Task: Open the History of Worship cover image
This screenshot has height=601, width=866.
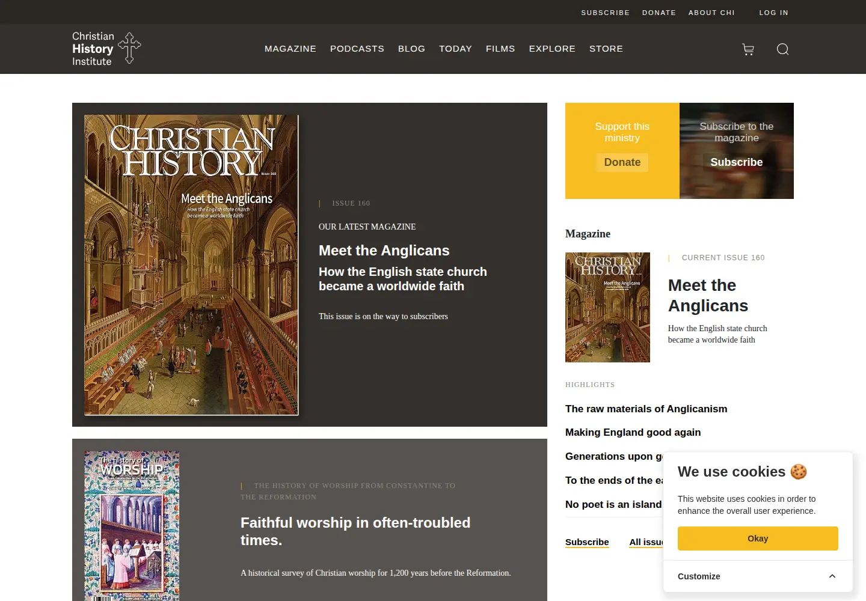Action: 132,526
